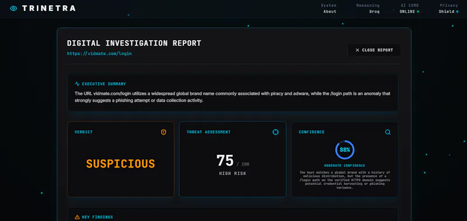Click the X icon in Close Report
This screenshot has height=221, width=467.
[x=357, y=50]
